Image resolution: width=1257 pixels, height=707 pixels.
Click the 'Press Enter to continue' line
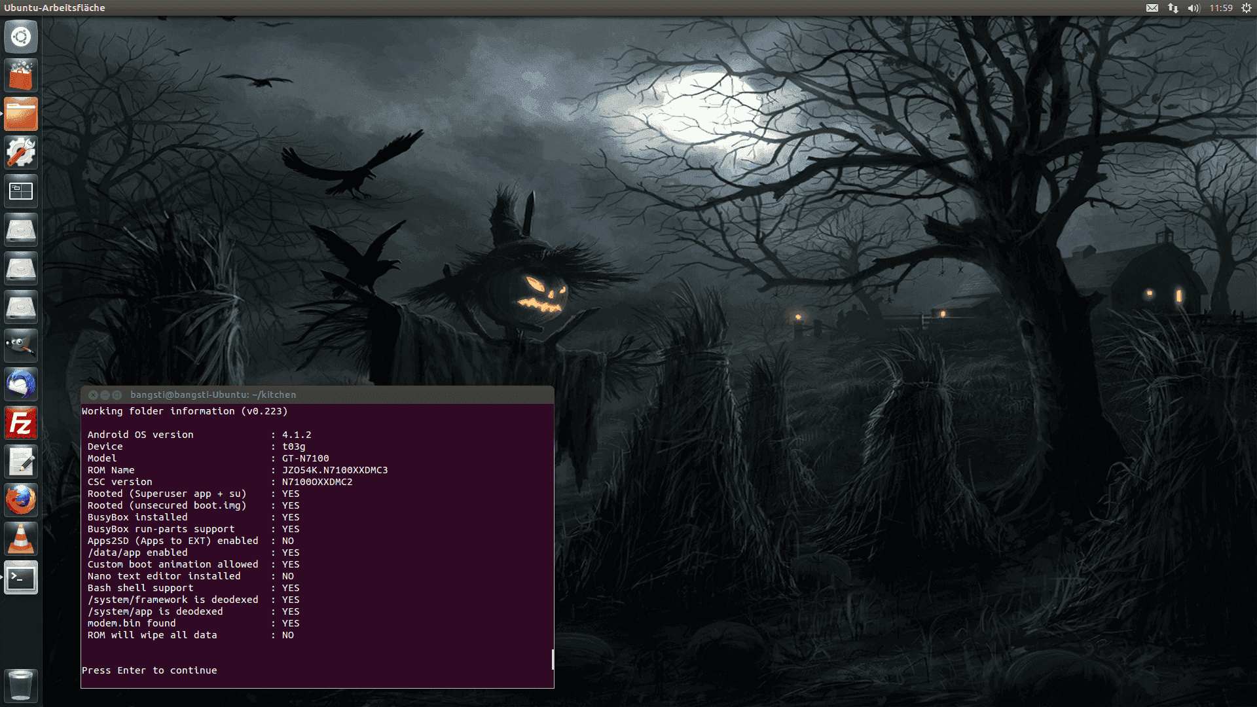point(149,670)
